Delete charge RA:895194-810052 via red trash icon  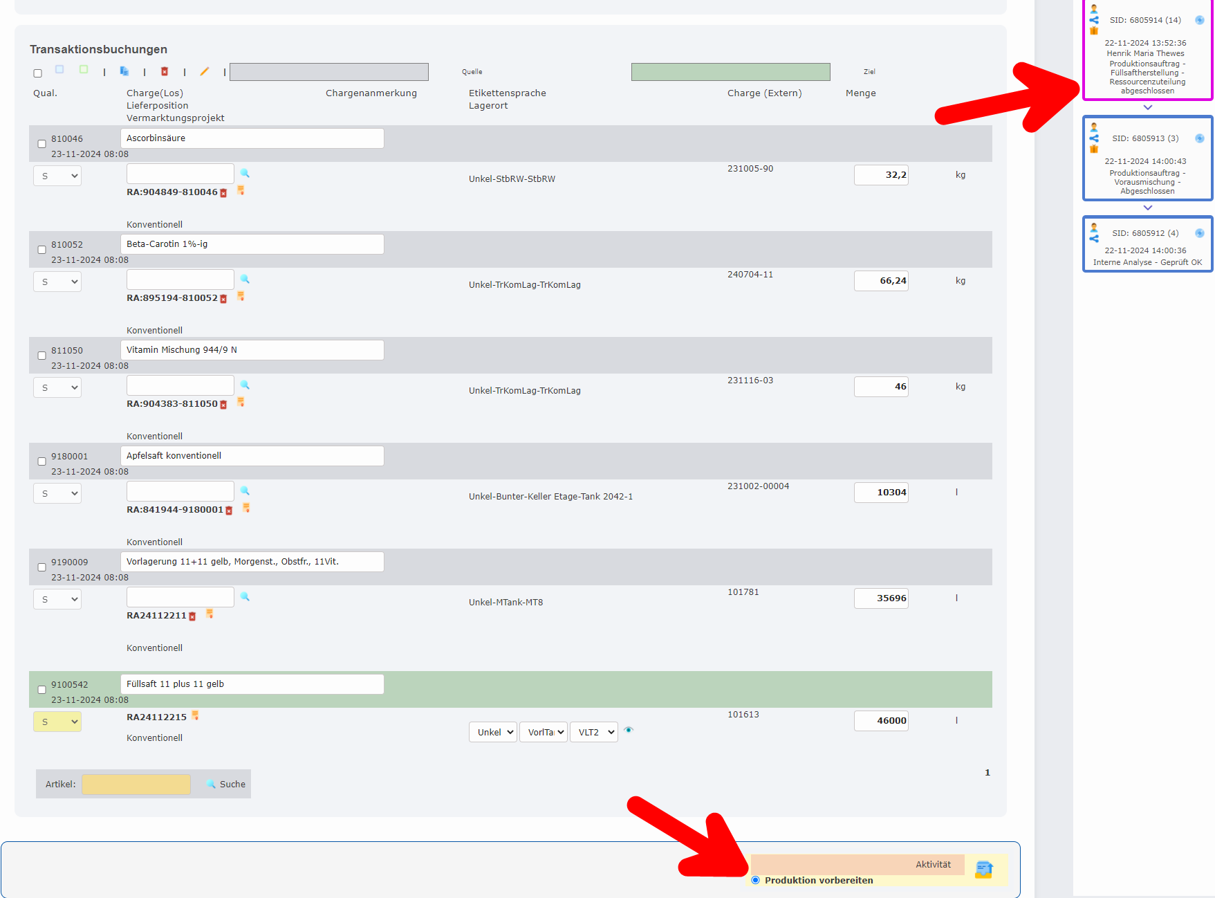tap(223, 299)
